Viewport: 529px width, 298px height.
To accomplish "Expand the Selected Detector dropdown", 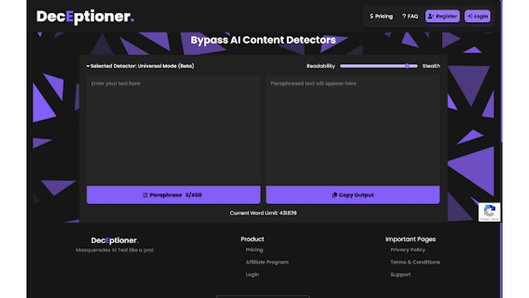I will tap(140, 66).
